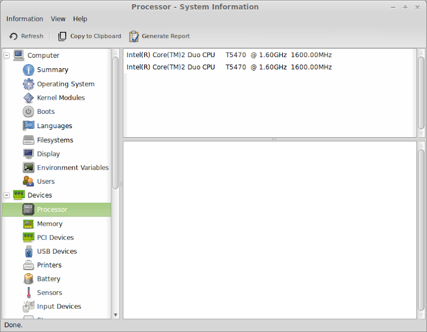Select the Operating System item

(x=65, y=84)
